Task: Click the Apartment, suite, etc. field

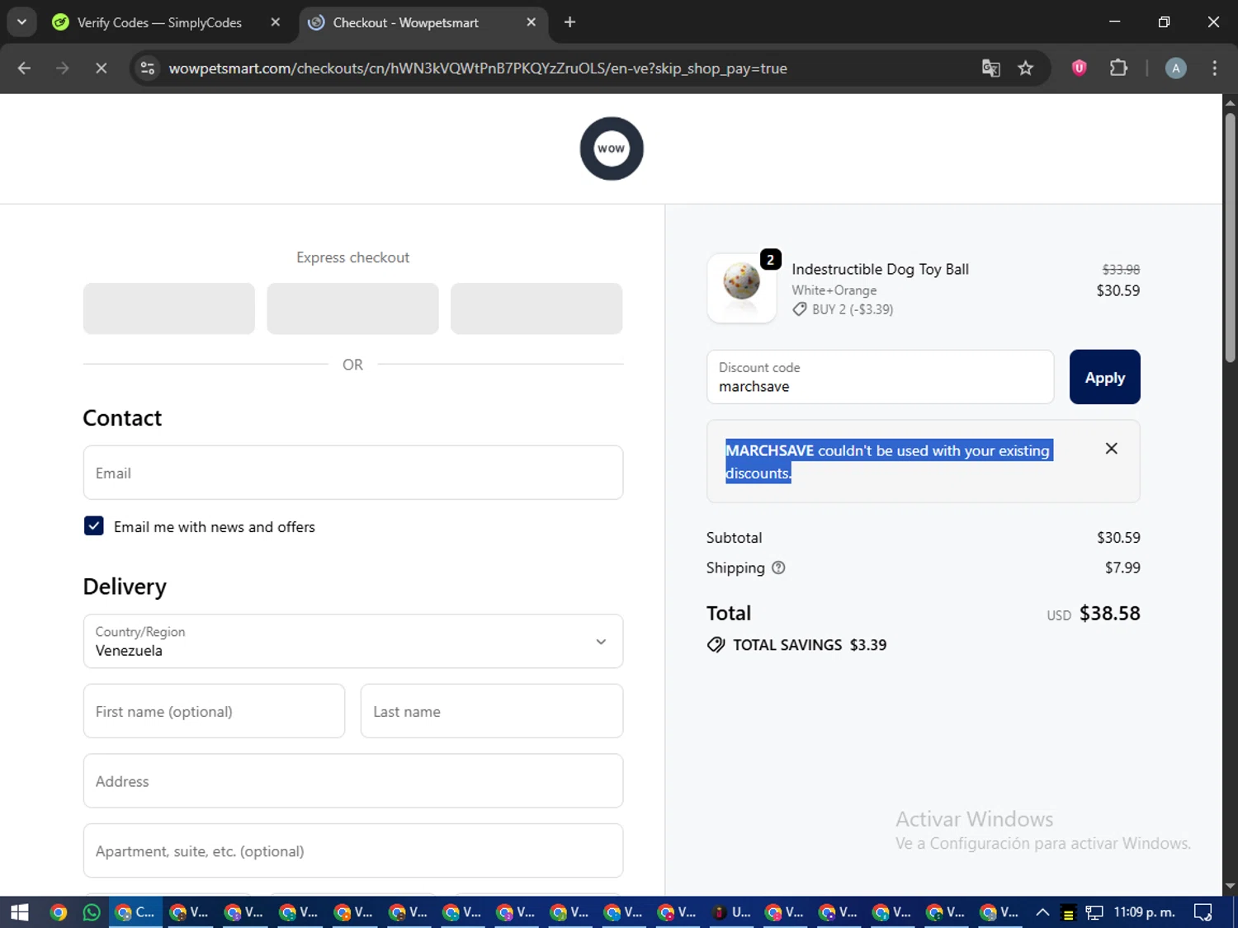Action: click(353, 850)
